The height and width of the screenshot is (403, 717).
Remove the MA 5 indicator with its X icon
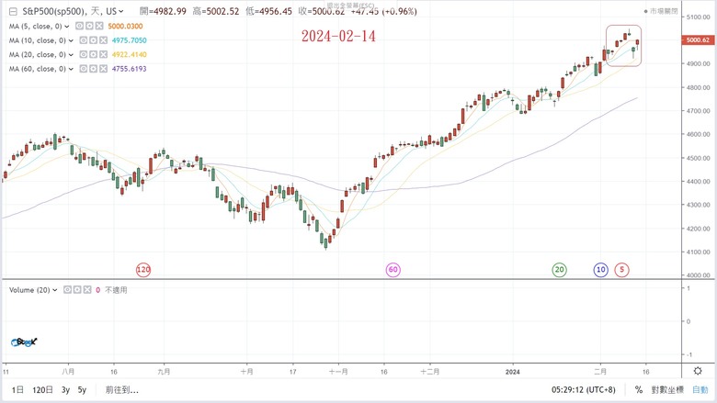[99, 26]
